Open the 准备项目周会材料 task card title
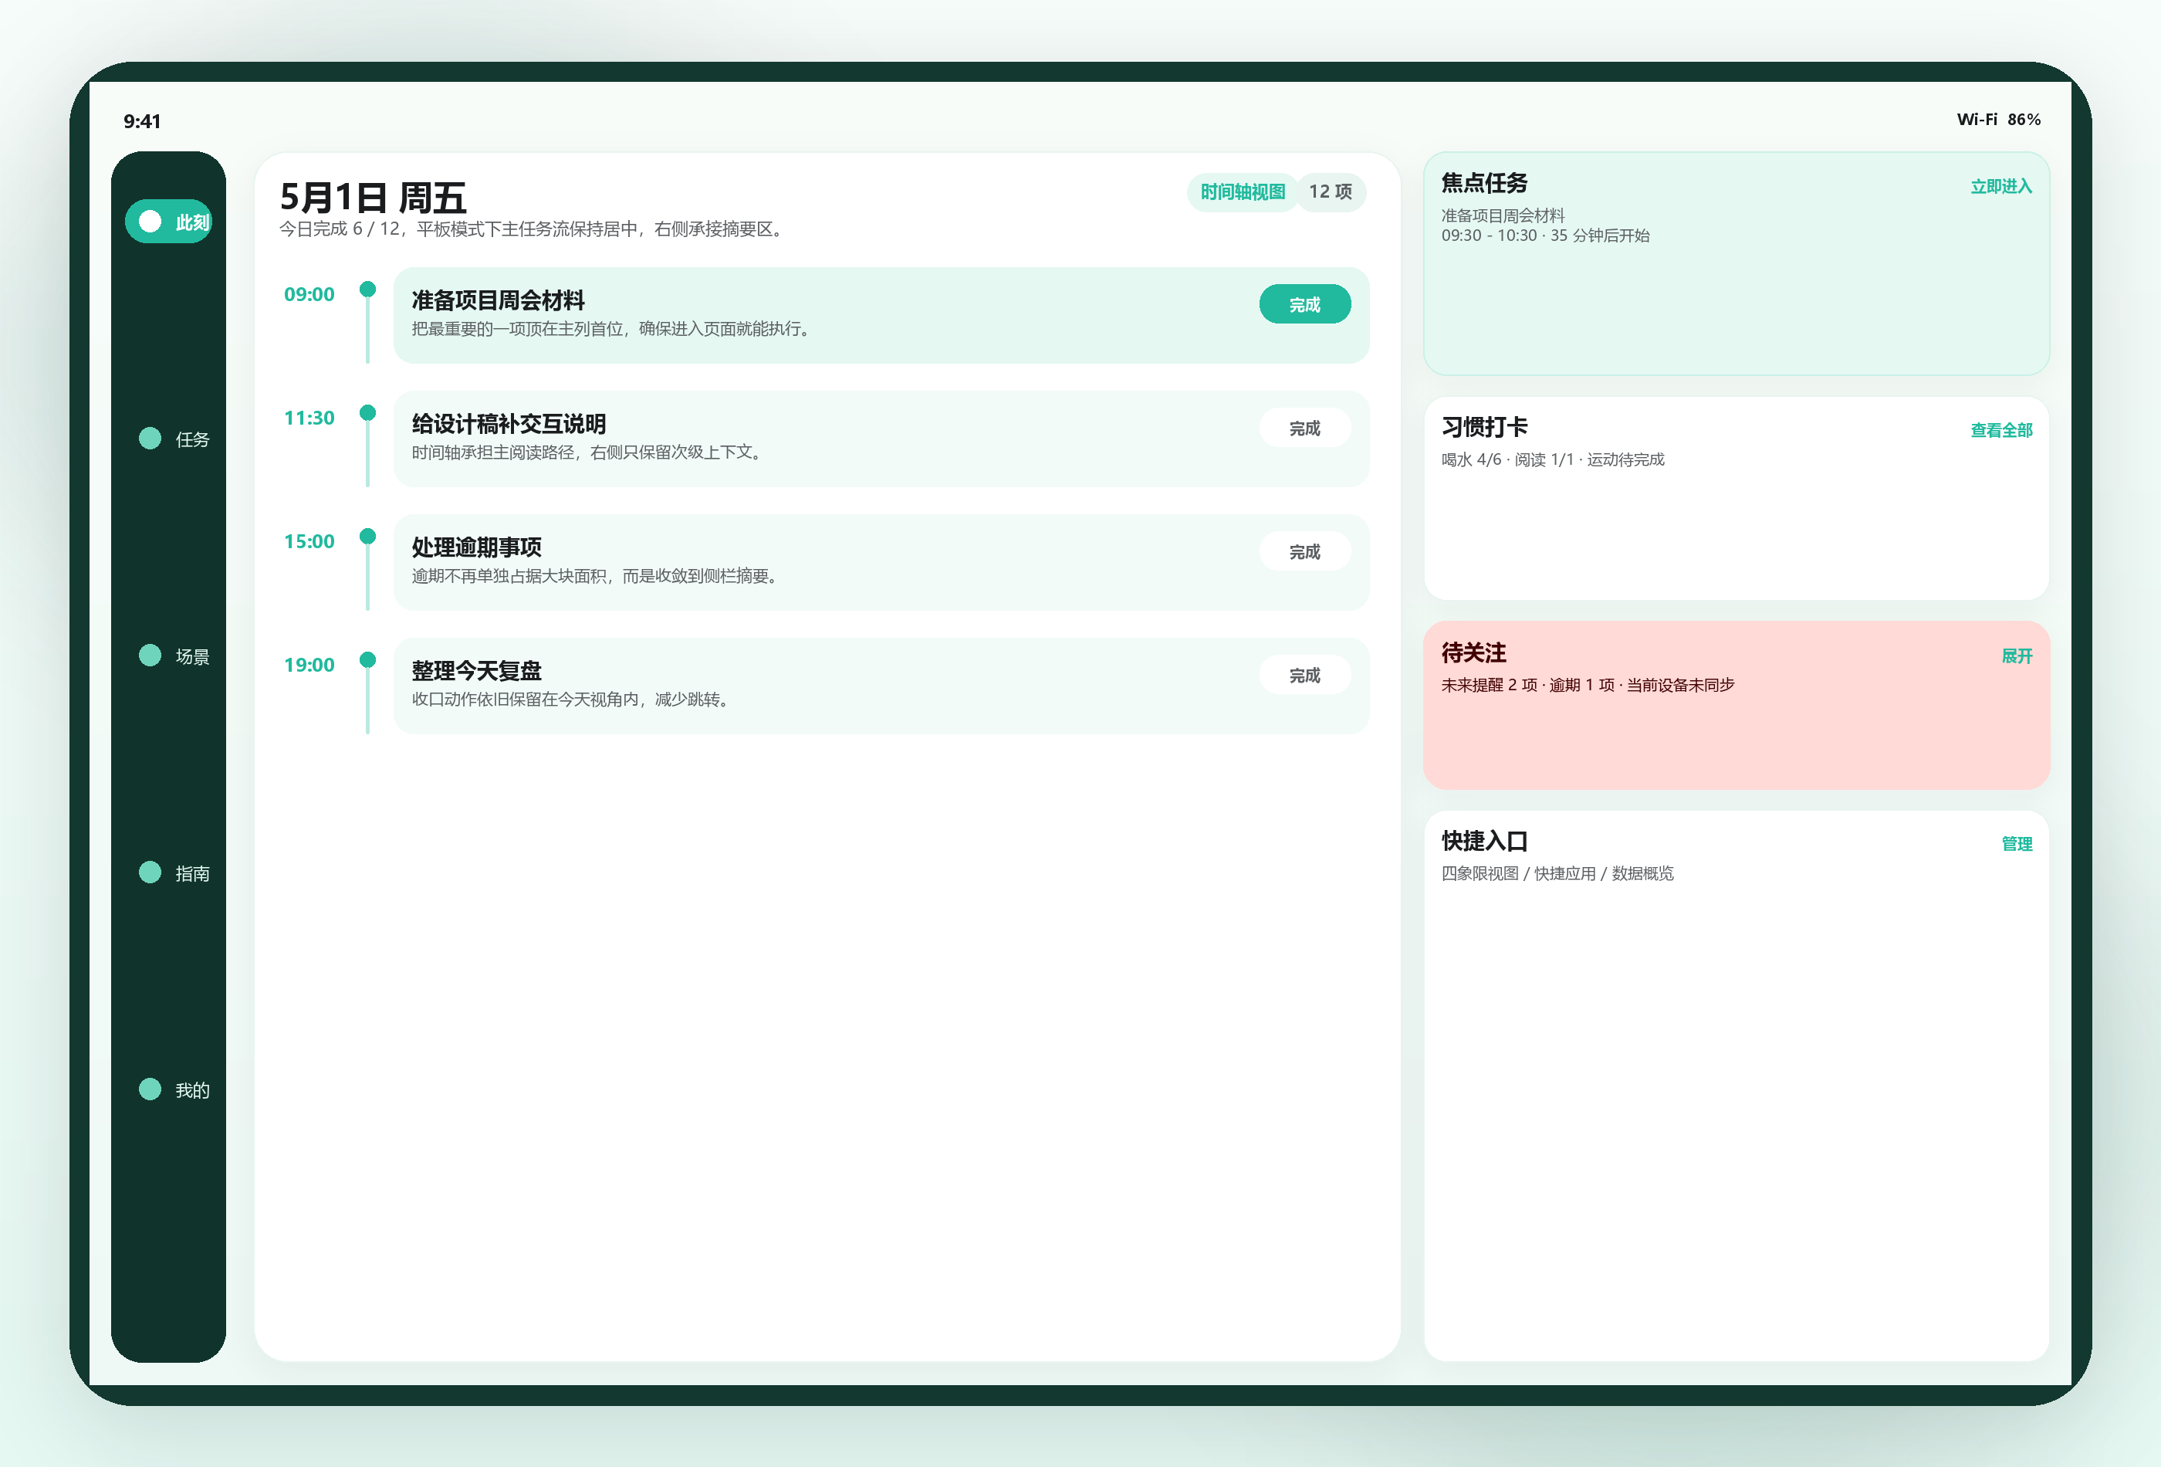 [x=499, y=300]
